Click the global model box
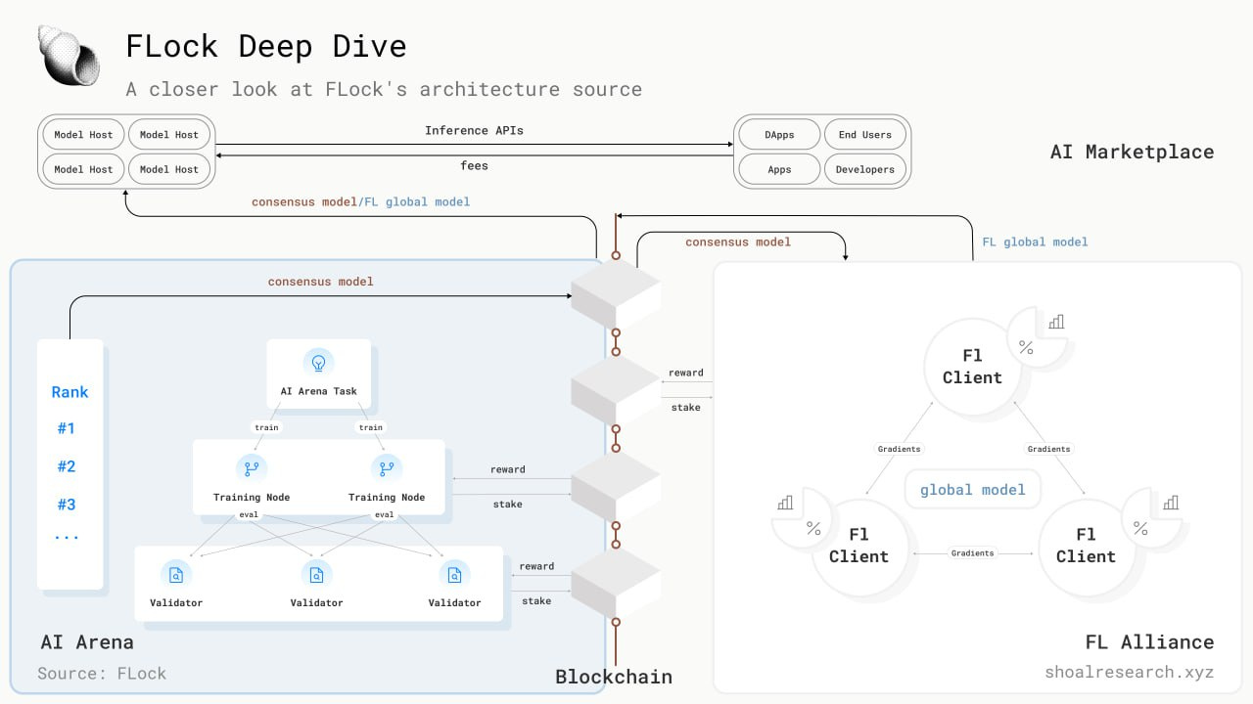 973,490
